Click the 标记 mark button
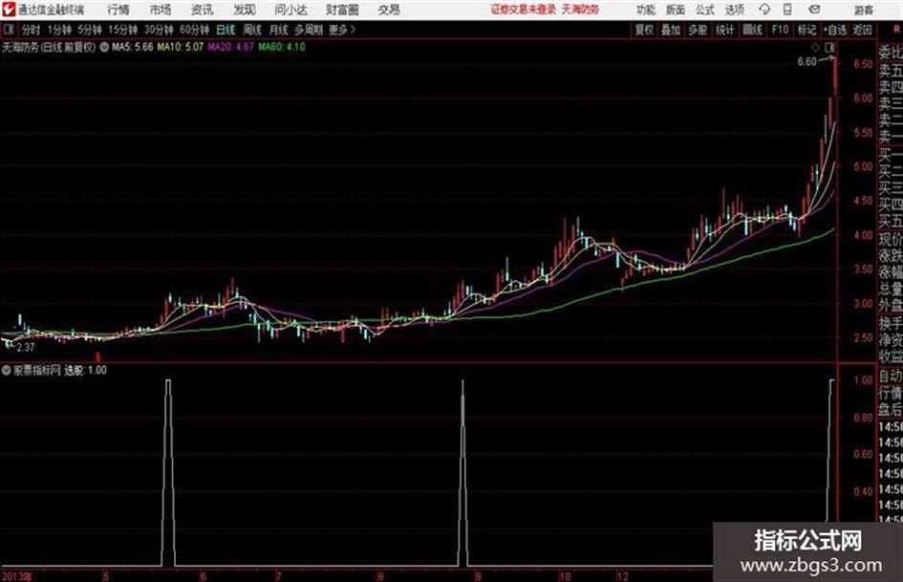Viewport: 903px width, 582px height. pyautogui.click(x=806, y=30)
